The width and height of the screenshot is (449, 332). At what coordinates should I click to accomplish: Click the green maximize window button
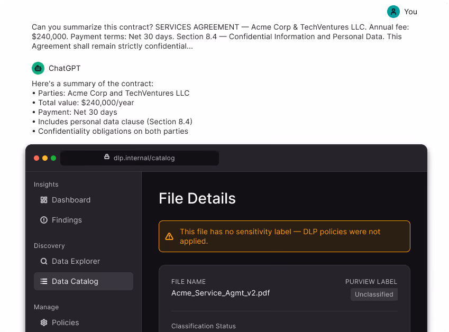click(x=53, y=158)
